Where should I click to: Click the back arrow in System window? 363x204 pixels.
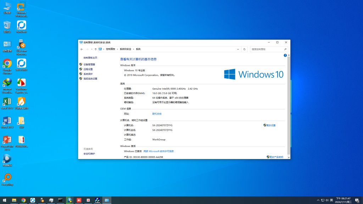(82, 49)
